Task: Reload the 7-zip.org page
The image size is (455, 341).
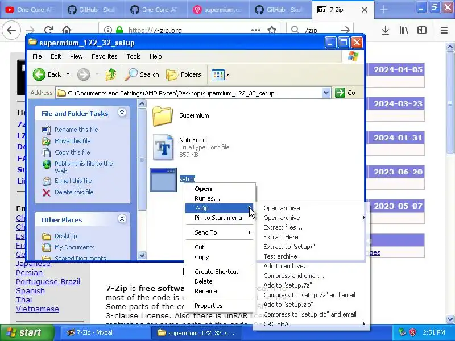Action: (x=48, y=30)
